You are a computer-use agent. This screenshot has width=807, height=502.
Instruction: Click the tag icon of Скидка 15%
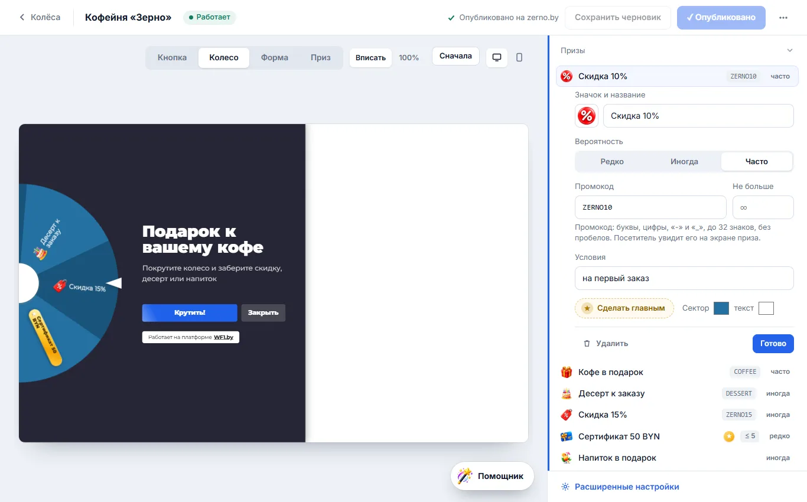click(x=567, y=415)
